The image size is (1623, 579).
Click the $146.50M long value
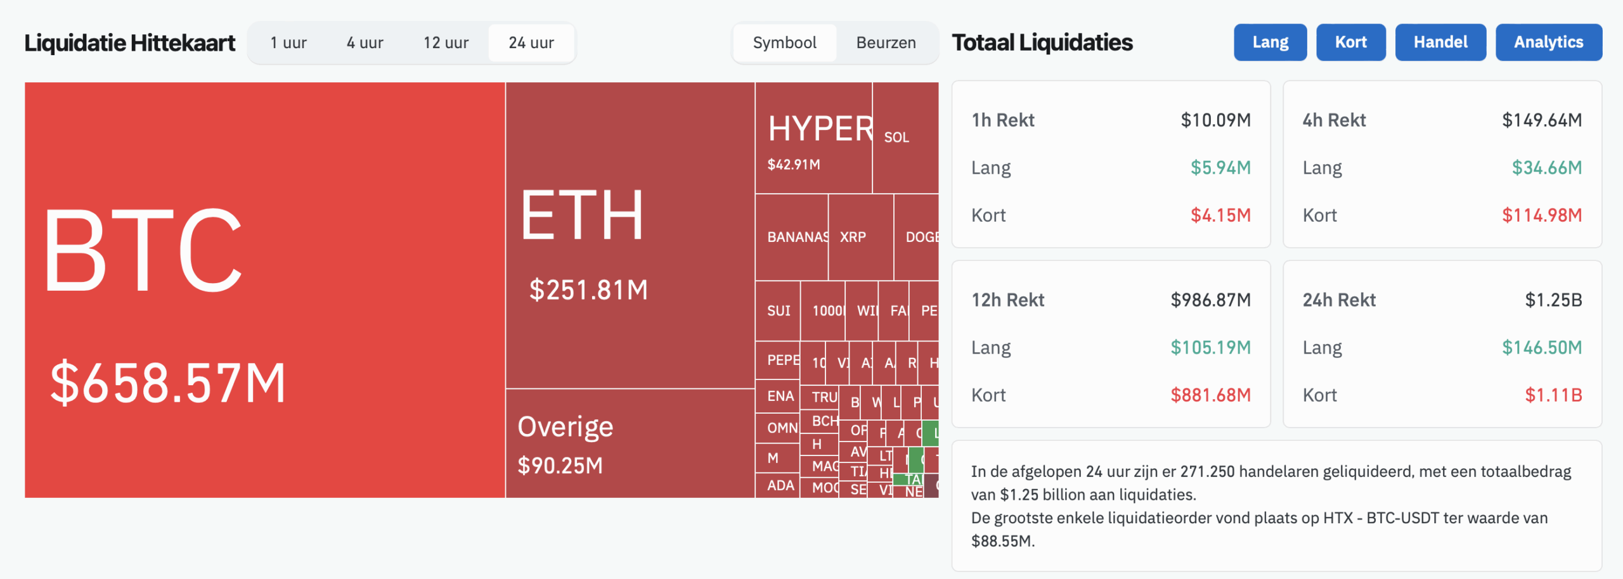[x=1542, y=348]
